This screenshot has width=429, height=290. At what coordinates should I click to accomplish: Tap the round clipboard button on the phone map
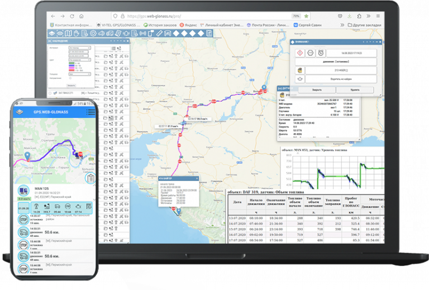tap(90, 178)
